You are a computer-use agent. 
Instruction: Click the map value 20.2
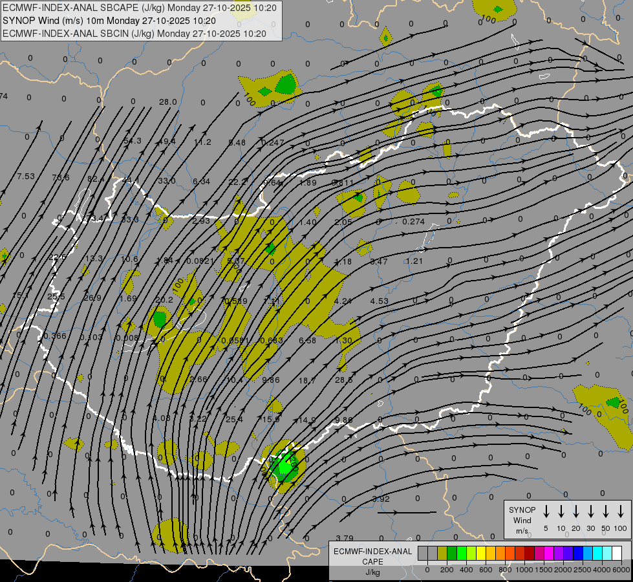tap(164, 299)
